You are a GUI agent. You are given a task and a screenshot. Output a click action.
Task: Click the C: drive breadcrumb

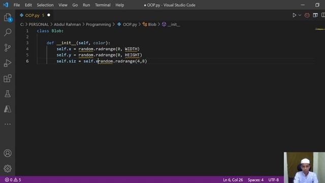tap(22, 24)
